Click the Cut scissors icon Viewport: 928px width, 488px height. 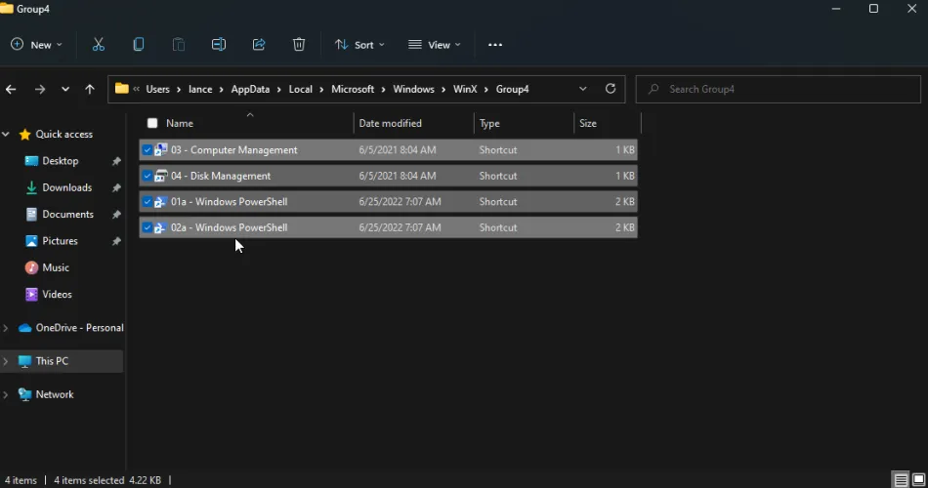(x=99, y=45)
